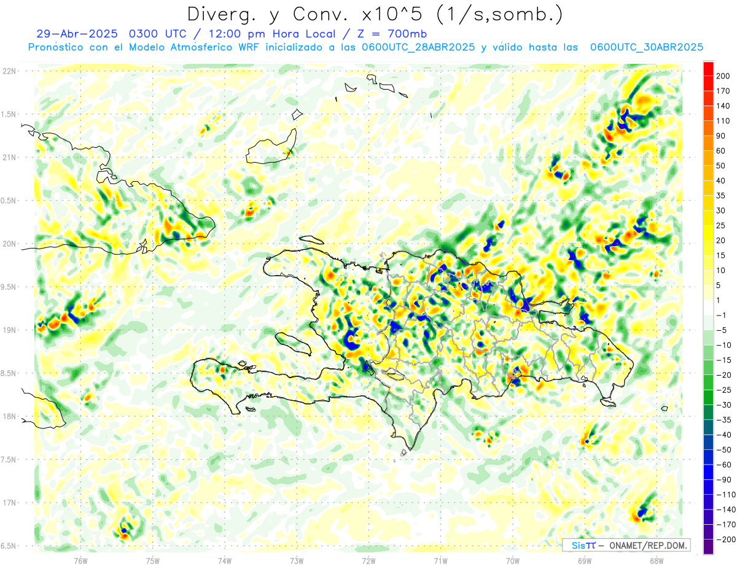This screenshot has width=737, height=569.
Task: Click the '6.5N' latitude label
Action: point(9,546)
